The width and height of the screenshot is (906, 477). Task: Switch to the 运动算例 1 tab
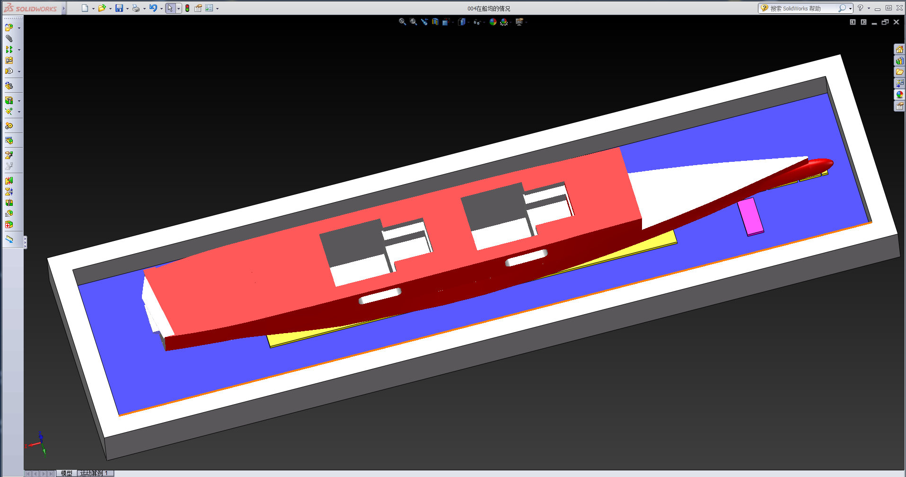(x=95, y=473)
